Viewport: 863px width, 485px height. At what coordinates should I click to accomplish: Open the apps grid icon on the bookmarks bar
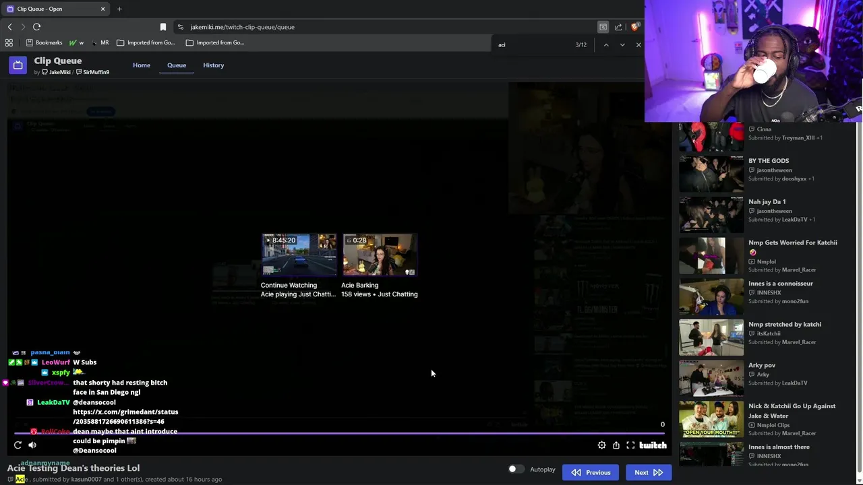(x=9, y=42)
